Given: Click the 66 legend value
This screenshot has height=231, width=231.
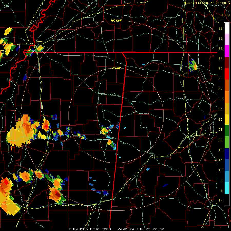Looking at the screenshot, I should pyautogui.click(x=220, y=28).
